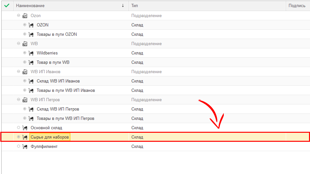Click the round marker beside Основной склад
Image resolution: width=310 pixels, height=174 pixels.
point(18,128)
